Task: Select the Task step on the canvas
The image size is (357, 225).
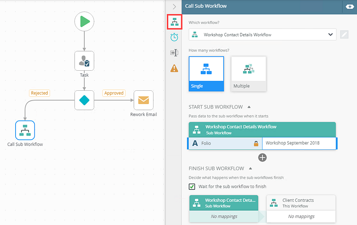Action: point(84,61)
